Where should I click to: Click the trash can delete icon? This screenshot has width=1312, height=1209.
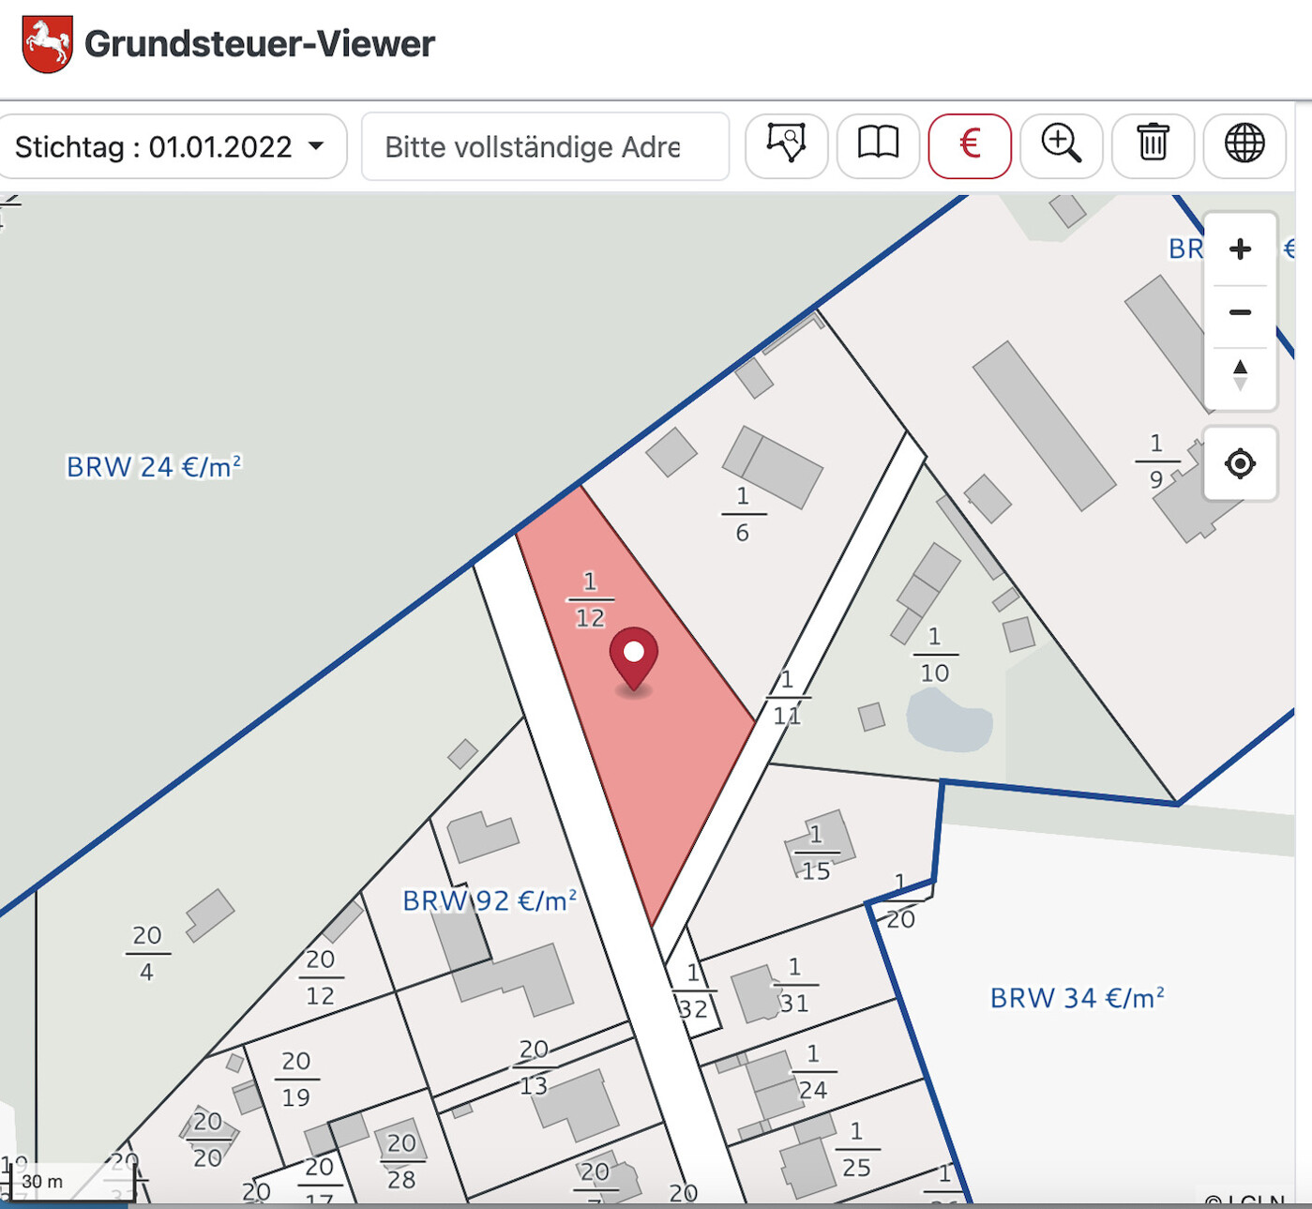tap(1153, 145)
